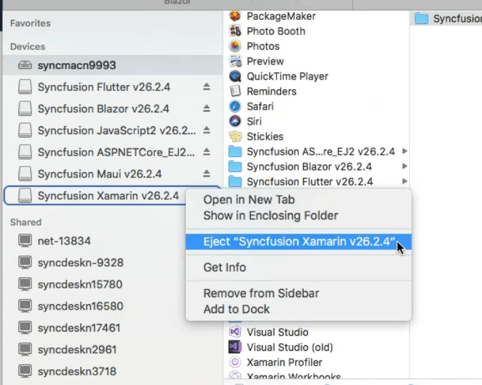Select the Stickies application row

pos(317,136)
